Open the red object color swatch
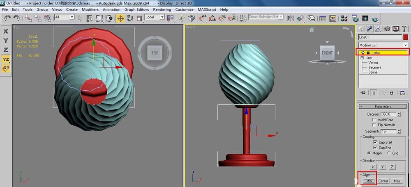411x187 pixels. pyautogui.click(x=406, y=37)
